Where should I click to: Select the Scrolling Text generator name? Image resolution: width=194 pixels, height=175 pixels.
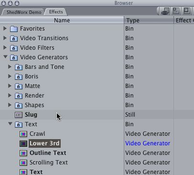pyautogui.click(x=49, y=163)
